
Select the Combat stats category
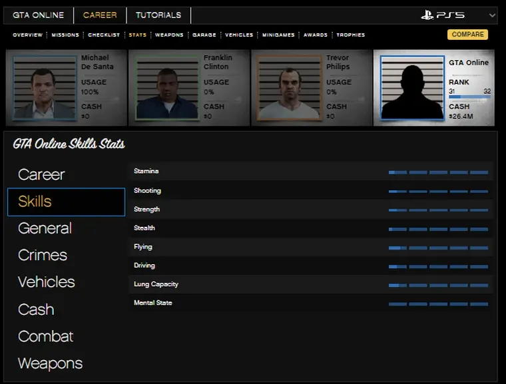[x=45, y=336]
